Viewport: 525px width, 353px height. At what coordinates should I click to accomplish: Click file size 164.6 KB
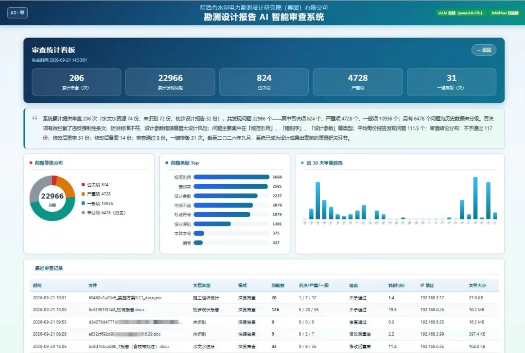click(x=477, y=346)
